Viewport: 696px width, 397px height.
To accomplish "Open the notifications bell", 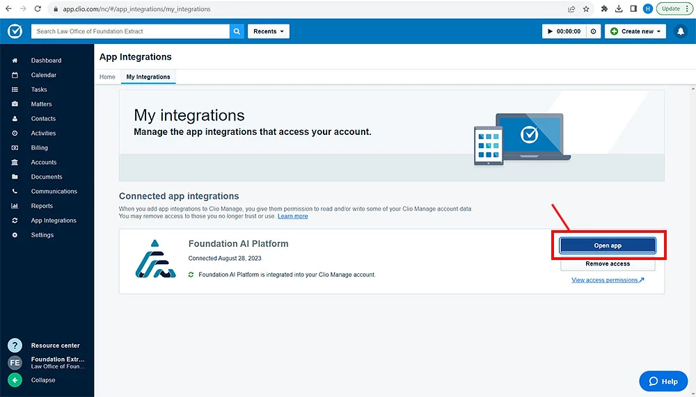I will click(680, 31).
